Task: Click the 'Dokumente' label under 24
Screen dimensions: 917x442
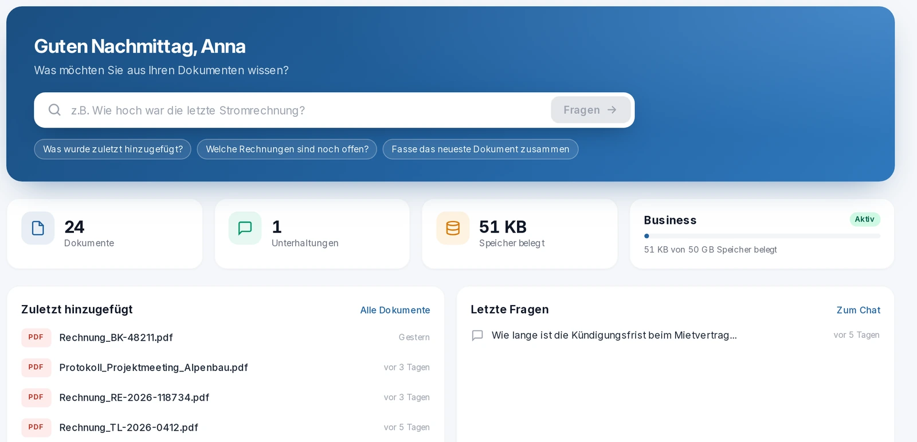Action: [89, 243]
